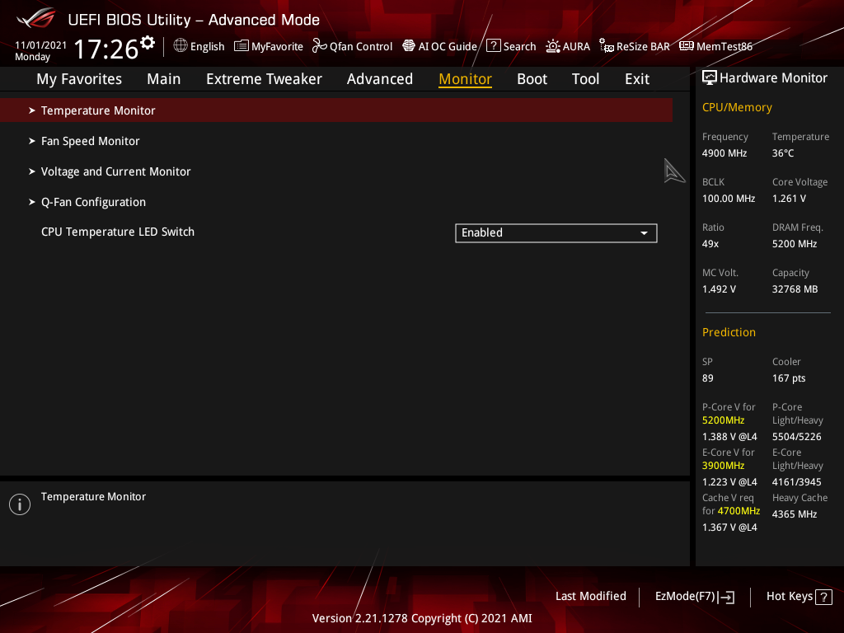Switch to the Main tab

(x=164, y=79)
